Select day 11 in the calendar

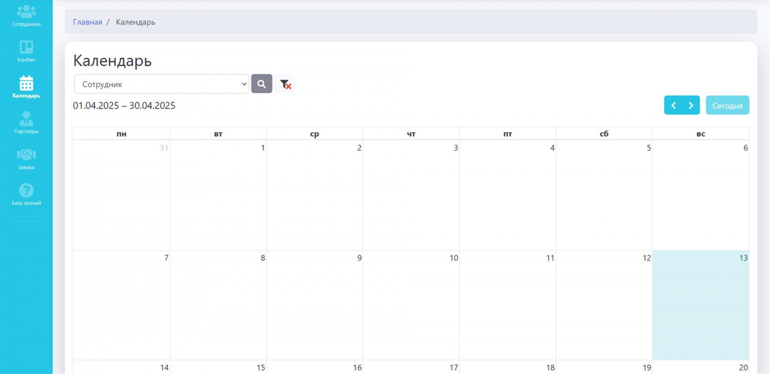[508, 305]
